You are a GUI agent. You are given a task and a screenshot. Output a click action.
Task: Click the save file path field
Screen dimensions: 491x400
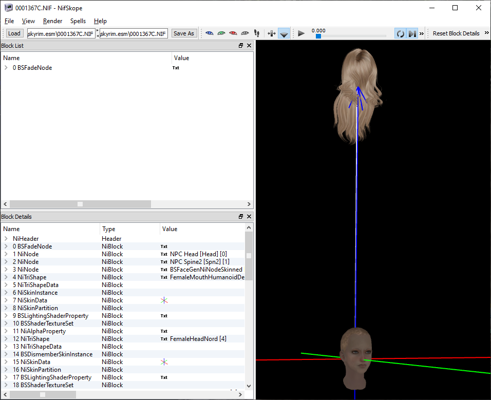pyautogui.click(x=134, y=33)
